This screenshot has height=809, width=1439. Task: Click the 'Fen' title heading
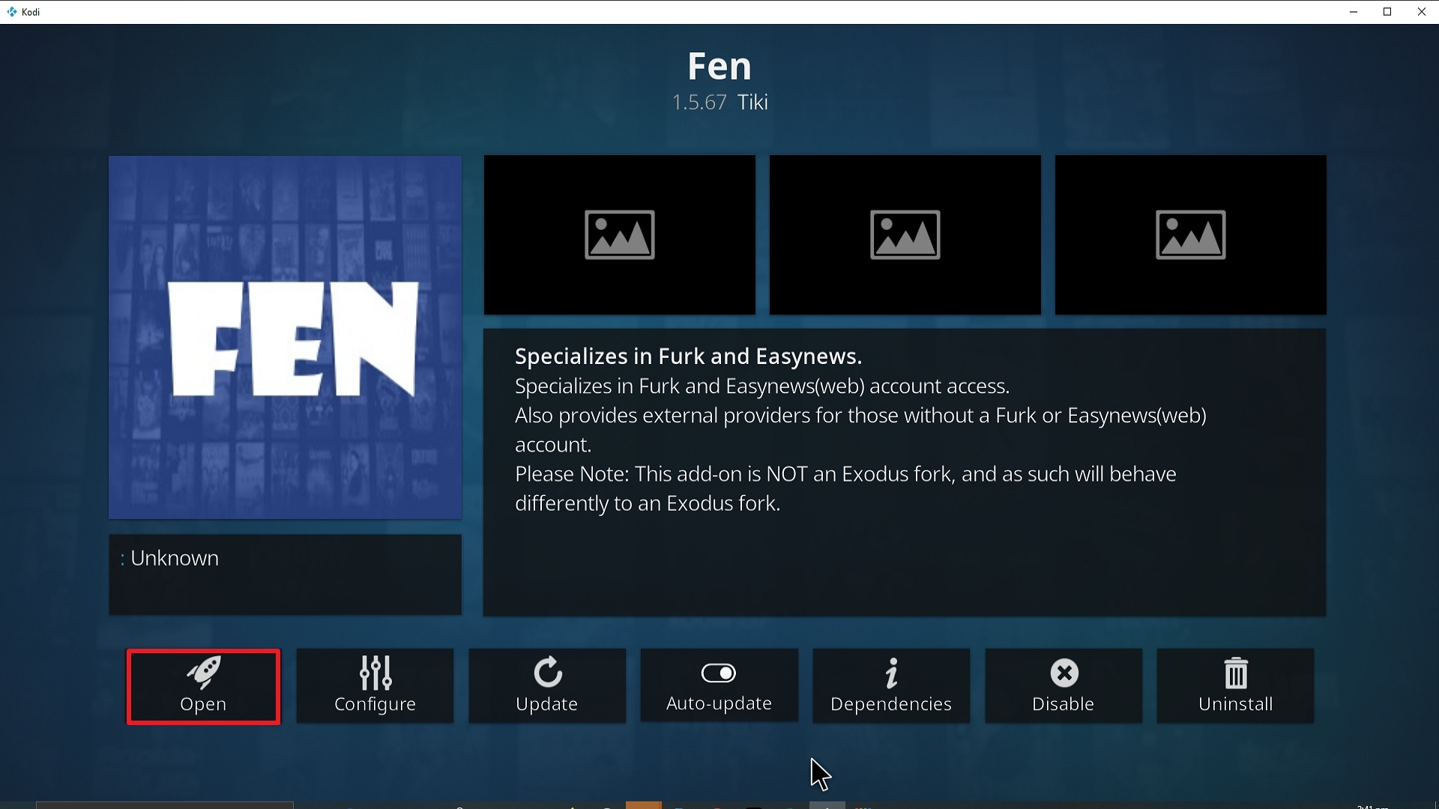pos(719,66)
